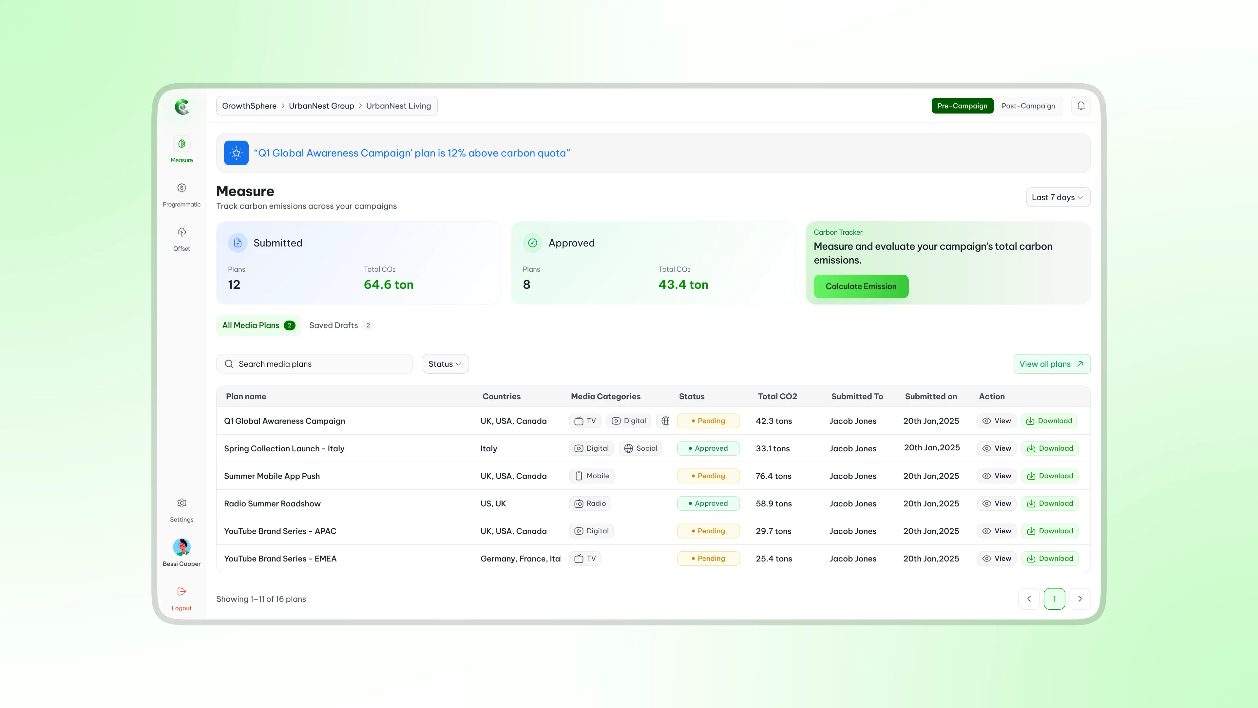Viewport: 1258px width, 708px height.
Task: Open Bessi Cooper profile avatar
Action: point(182,547)
